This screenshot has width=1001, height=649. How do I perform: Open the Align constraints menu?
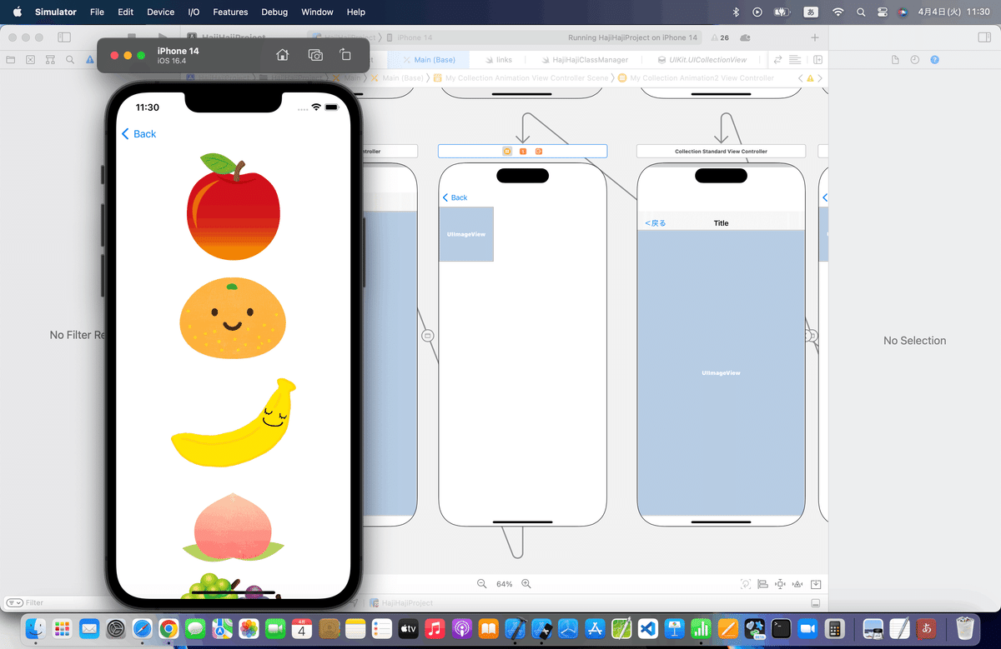[x=762, y=584]
